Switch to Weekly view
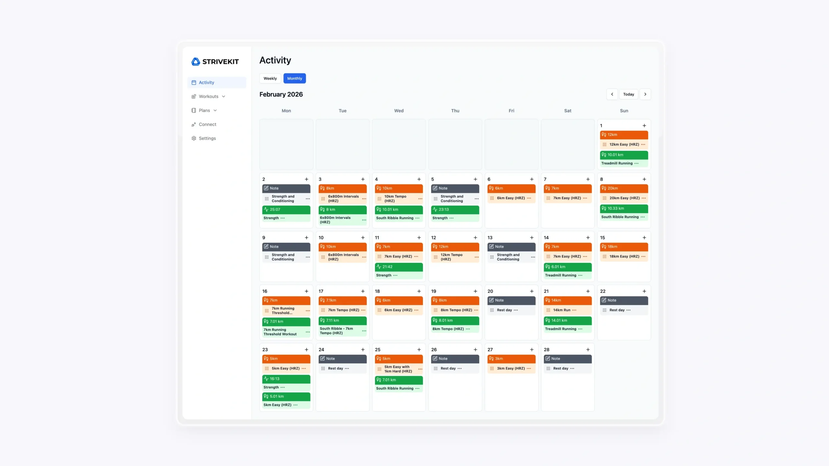Screen dimensions: 829x466 (270, 78)
